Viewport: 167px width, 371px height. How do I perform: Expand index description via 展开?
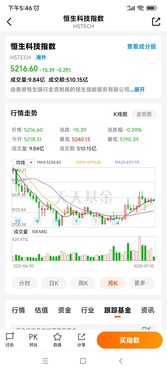pos(139,90)
